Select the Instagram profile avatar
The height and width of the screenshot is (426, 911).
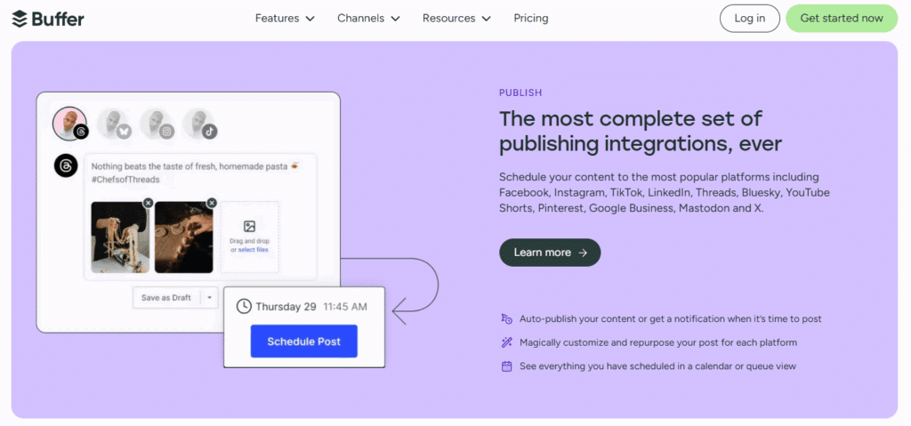point(156,124)
